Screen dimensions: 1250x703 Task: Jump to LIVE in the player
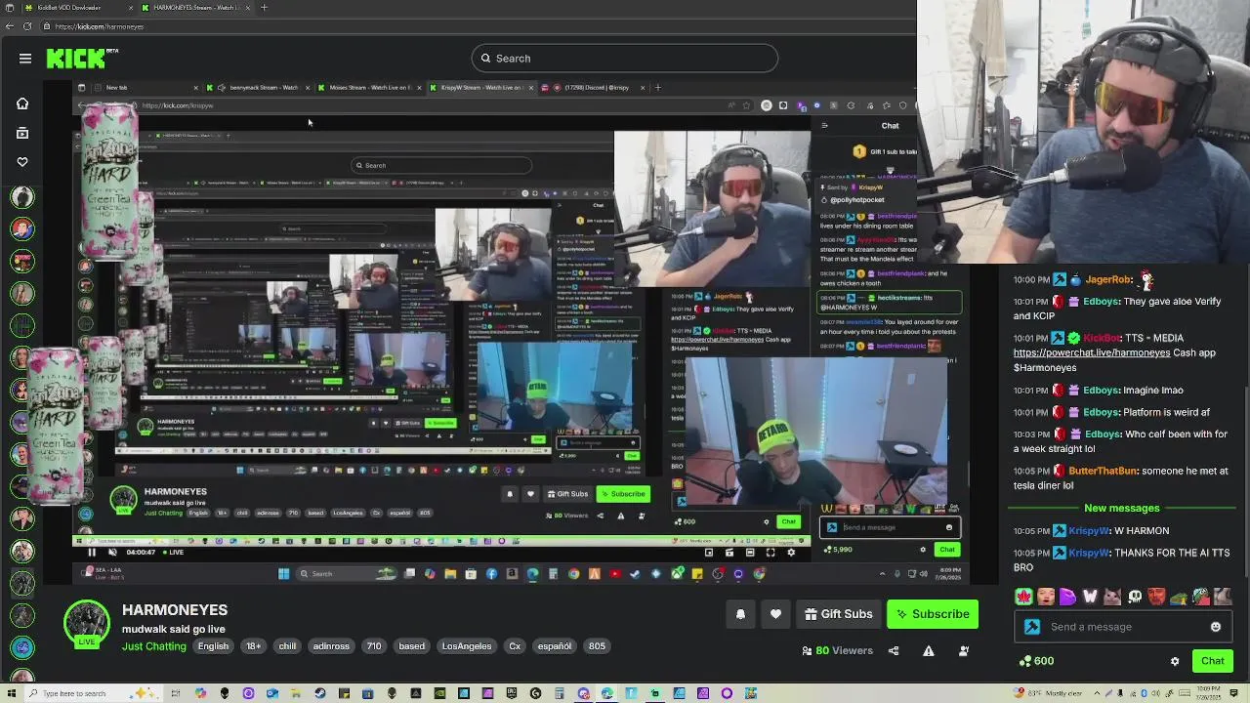tap(173, 553)
